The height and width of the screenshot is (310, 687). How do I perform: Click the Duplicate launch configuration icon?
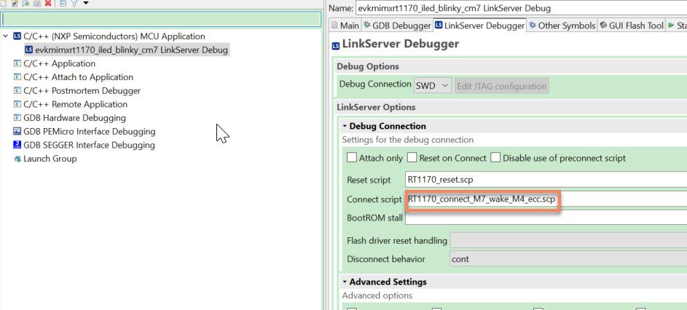(x=37, y=3)
